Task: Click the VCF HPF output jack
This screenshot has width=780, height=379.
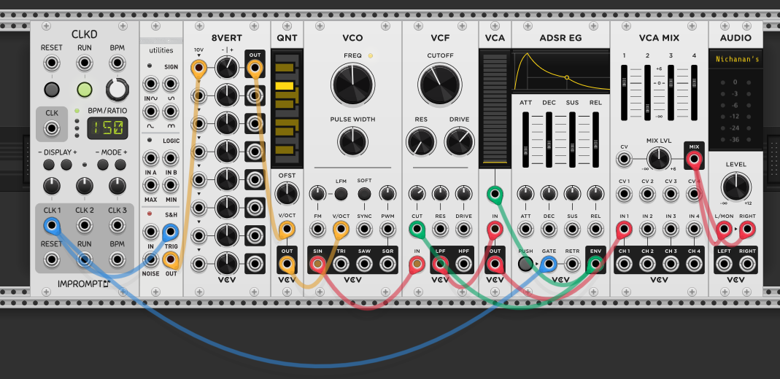Action: coord(463,264)
